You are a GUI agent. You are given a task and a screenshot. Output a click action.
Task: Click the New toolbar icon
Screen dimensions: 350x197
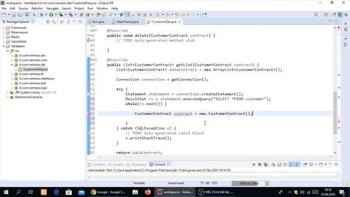coord(4,15)
